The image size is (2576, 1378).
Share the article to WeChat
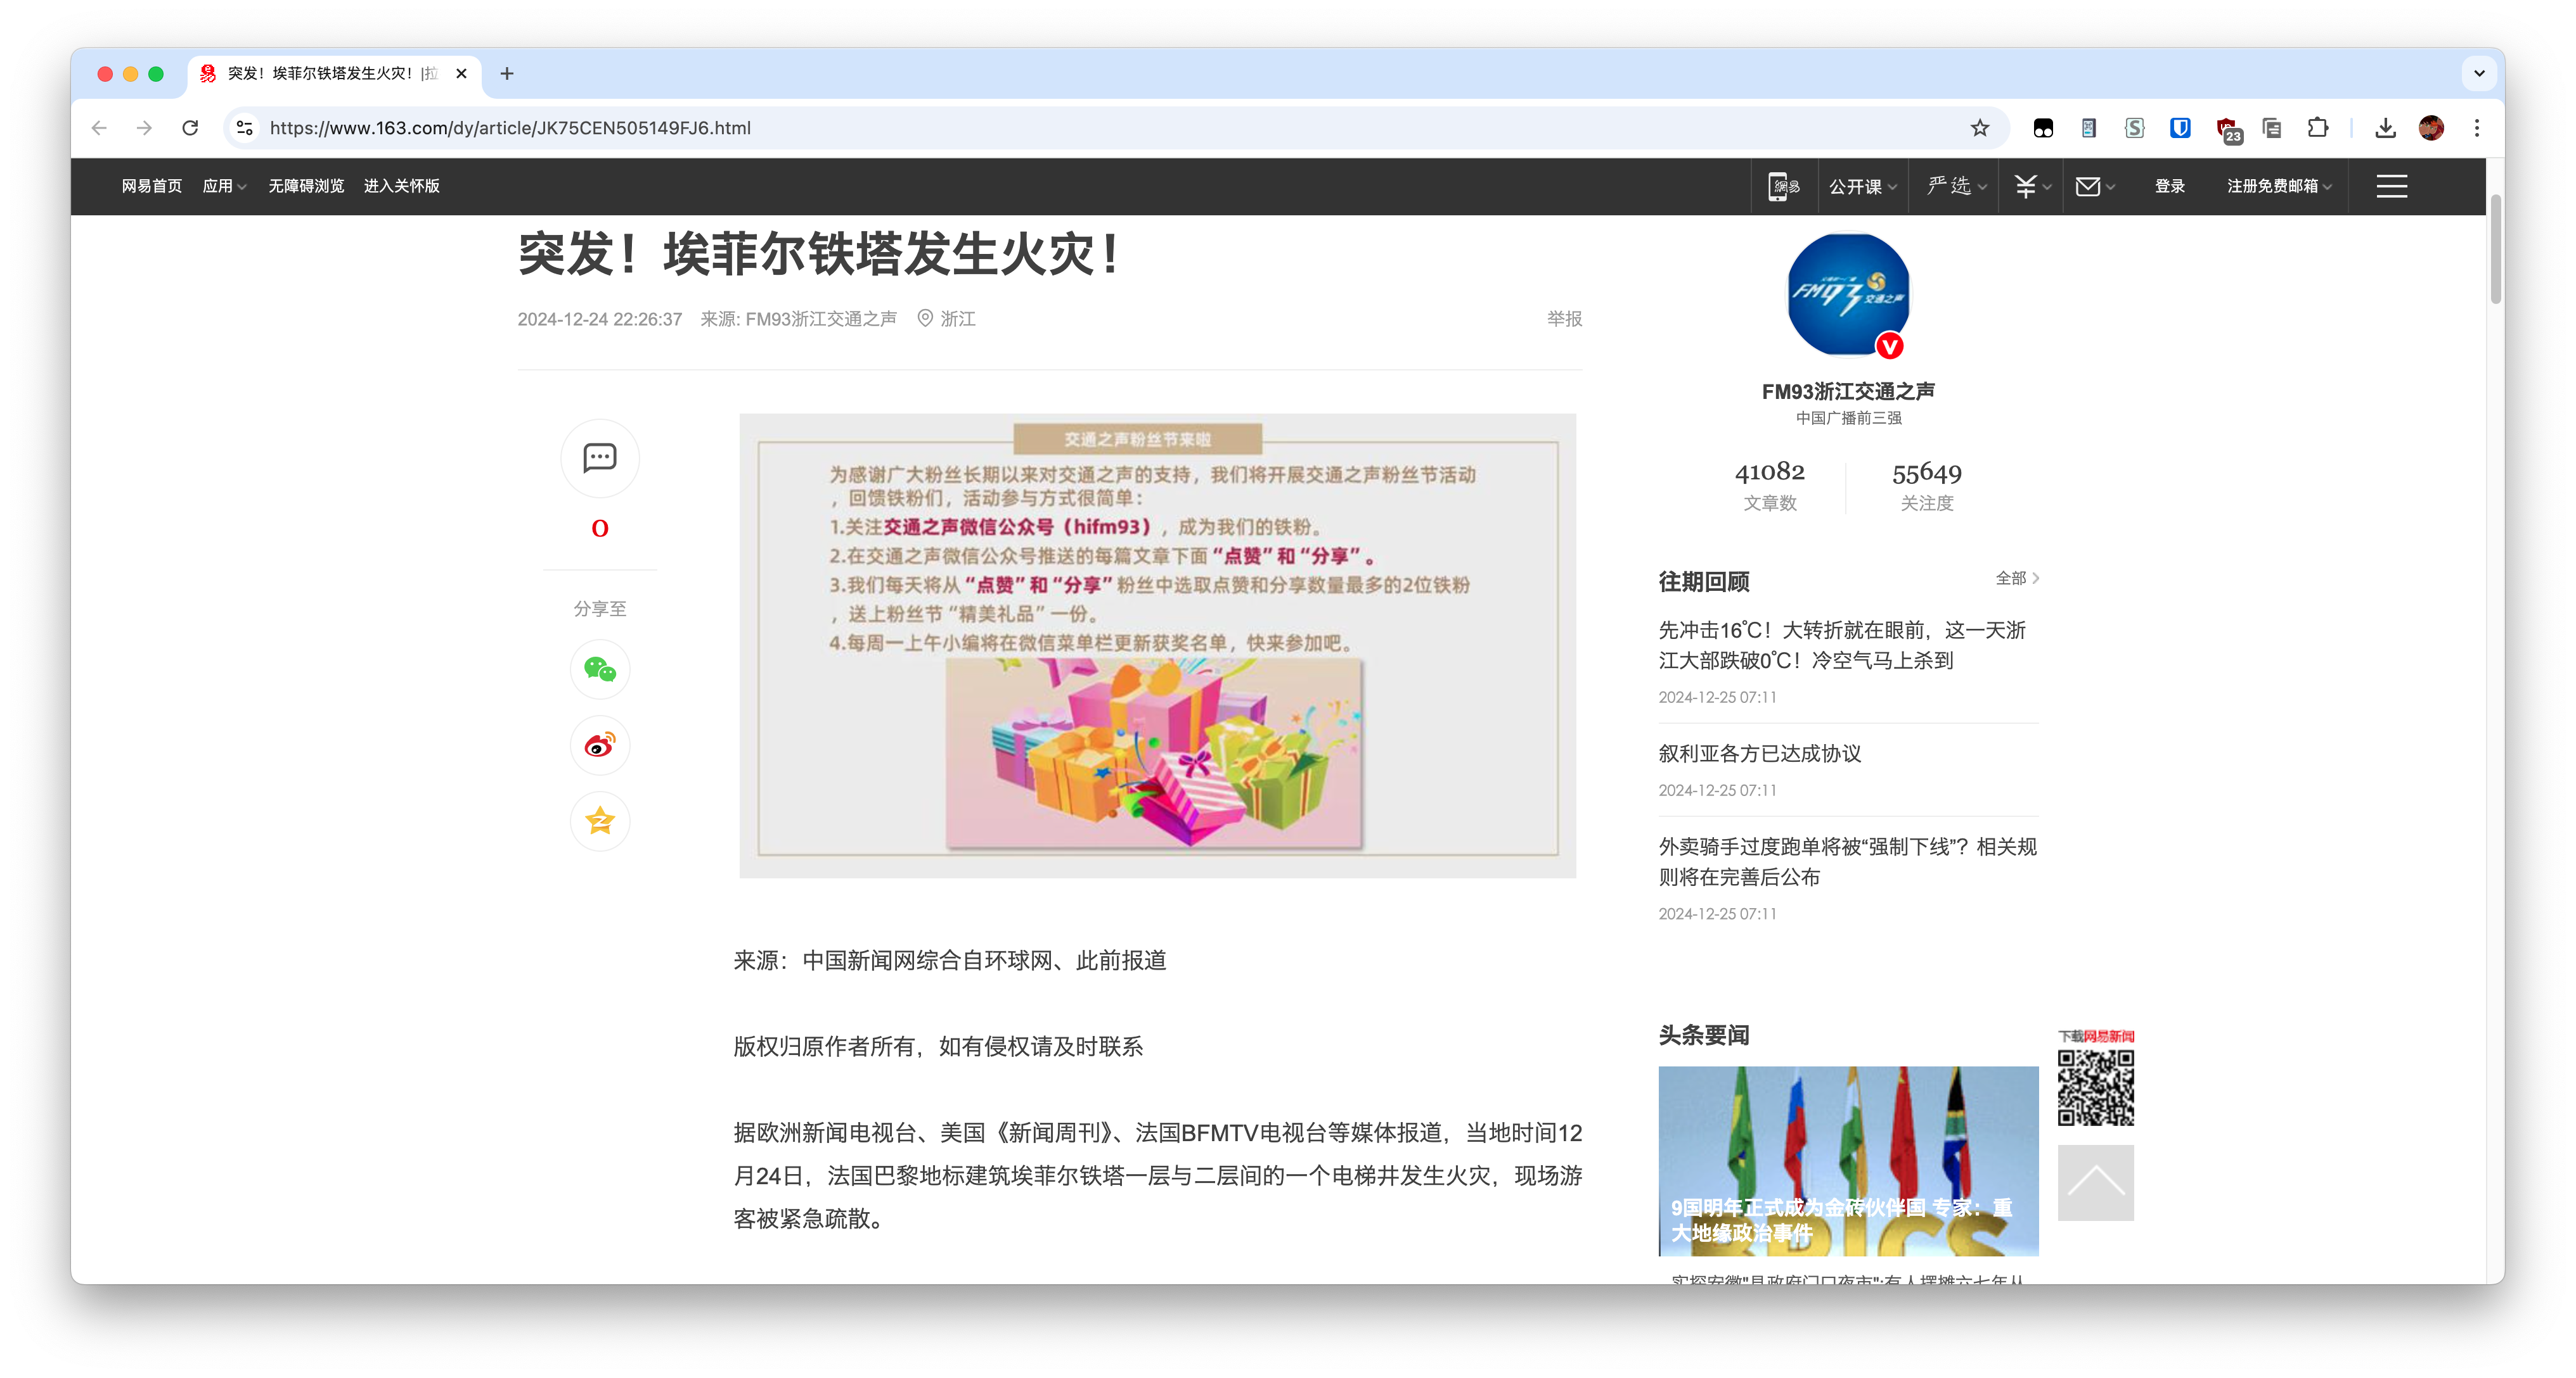(x=599, y=669)
